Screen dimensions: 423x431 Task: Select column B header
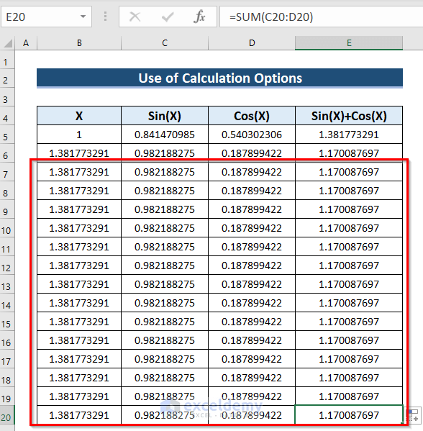click(79, 43)
